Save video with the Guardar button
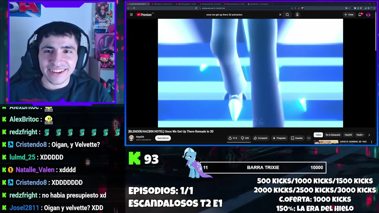379x213 pixels. (x=297, y=138)
